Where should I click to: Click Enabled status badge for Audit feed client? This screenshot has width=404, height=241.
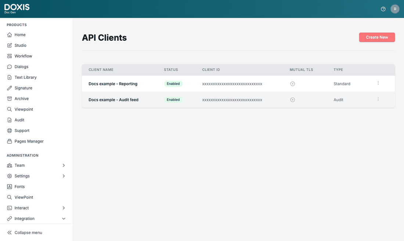pos(173,100)
